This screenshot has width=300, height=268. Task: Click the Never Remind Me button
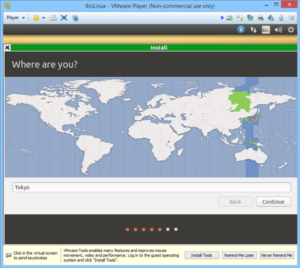276,255
